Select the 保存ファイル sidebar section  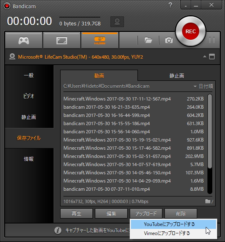coord(29,138)
